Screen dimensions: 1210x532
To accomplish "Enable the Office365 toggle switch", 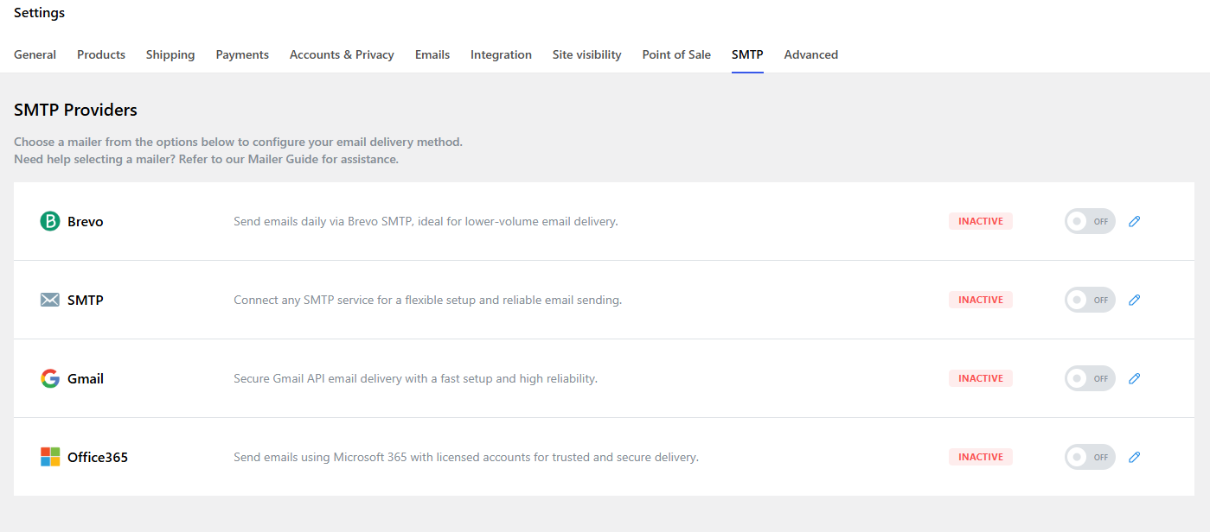I will click(1089, 457).
